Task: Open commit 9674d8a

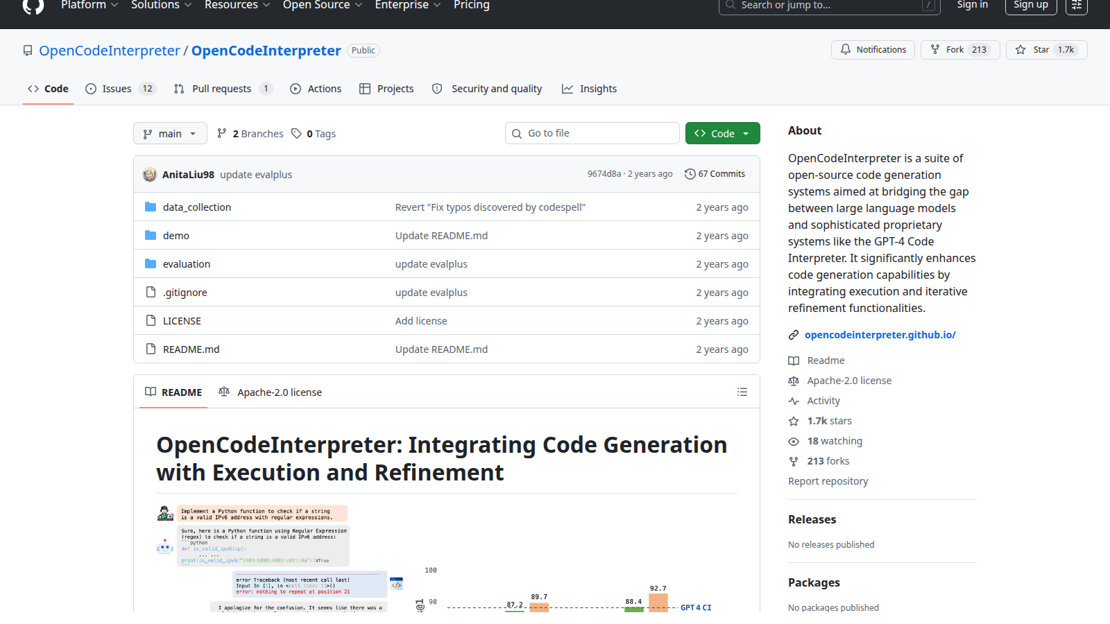Action: point(604,174)
